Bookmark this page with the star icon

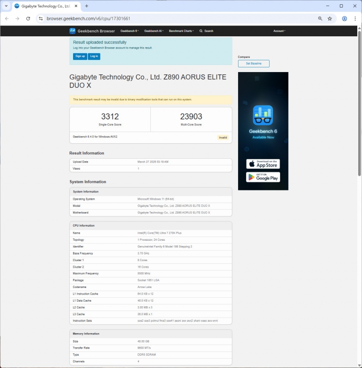[330, 18]
